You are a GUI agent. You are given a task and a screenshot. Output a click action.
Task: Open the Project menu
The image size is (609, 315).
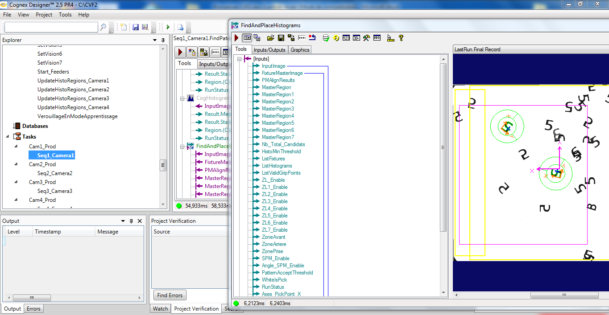[x=44, y=15]
